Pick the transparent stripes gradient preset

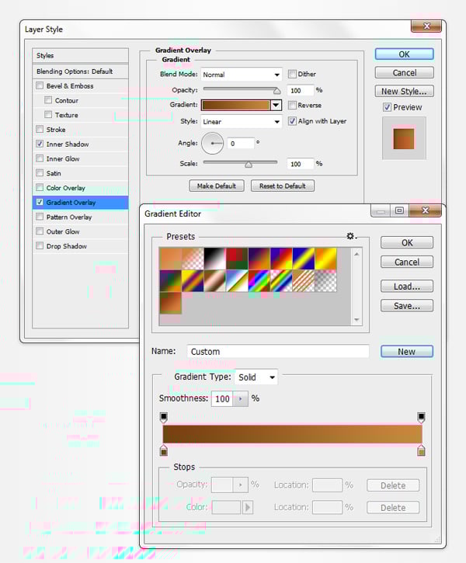[x=301, y=280]
